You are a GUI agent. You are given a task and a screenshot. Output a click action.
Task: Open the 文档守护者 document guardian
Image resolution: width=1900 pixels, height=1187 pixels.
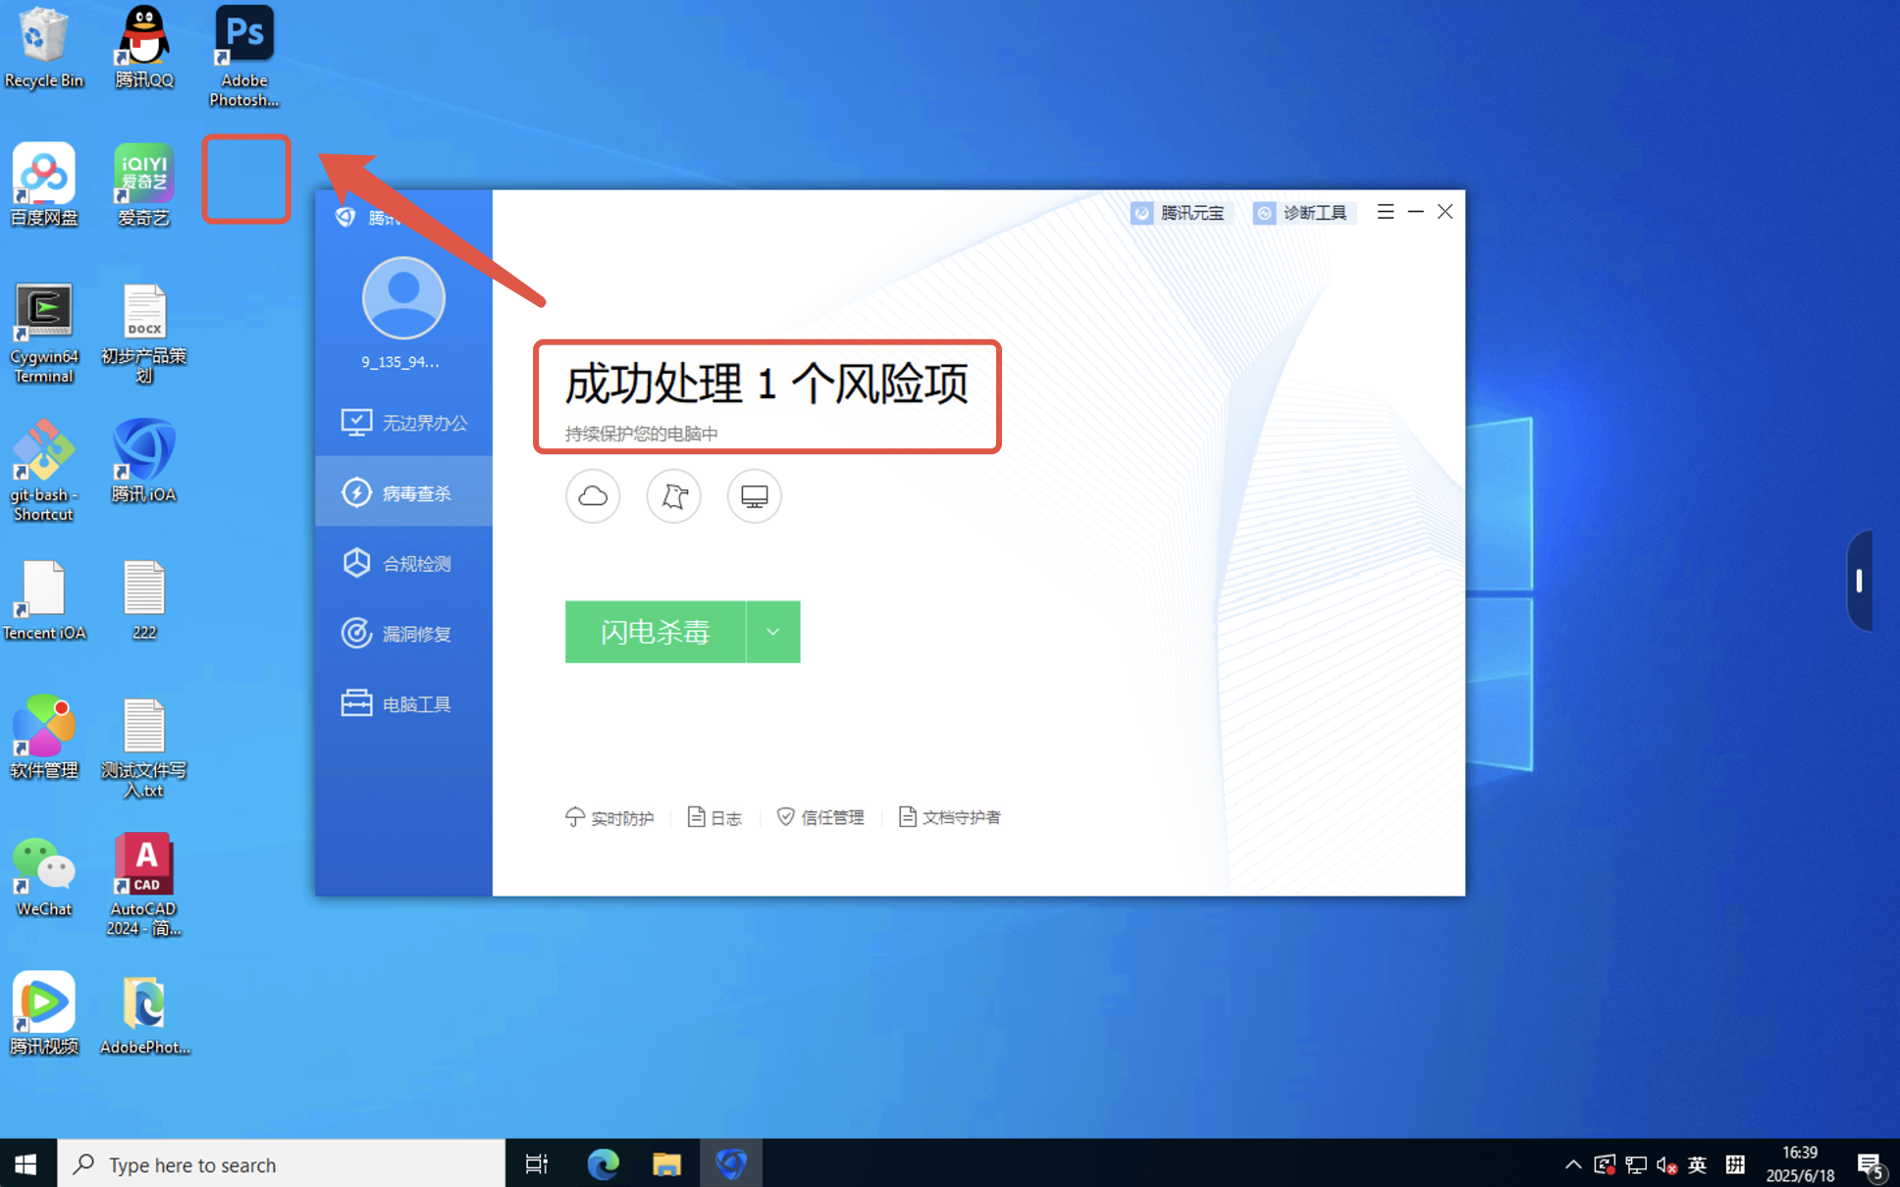tap(949, 817)
